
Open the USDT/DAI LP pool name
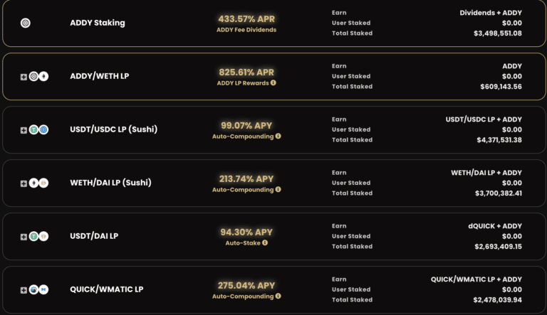point(94,236)
